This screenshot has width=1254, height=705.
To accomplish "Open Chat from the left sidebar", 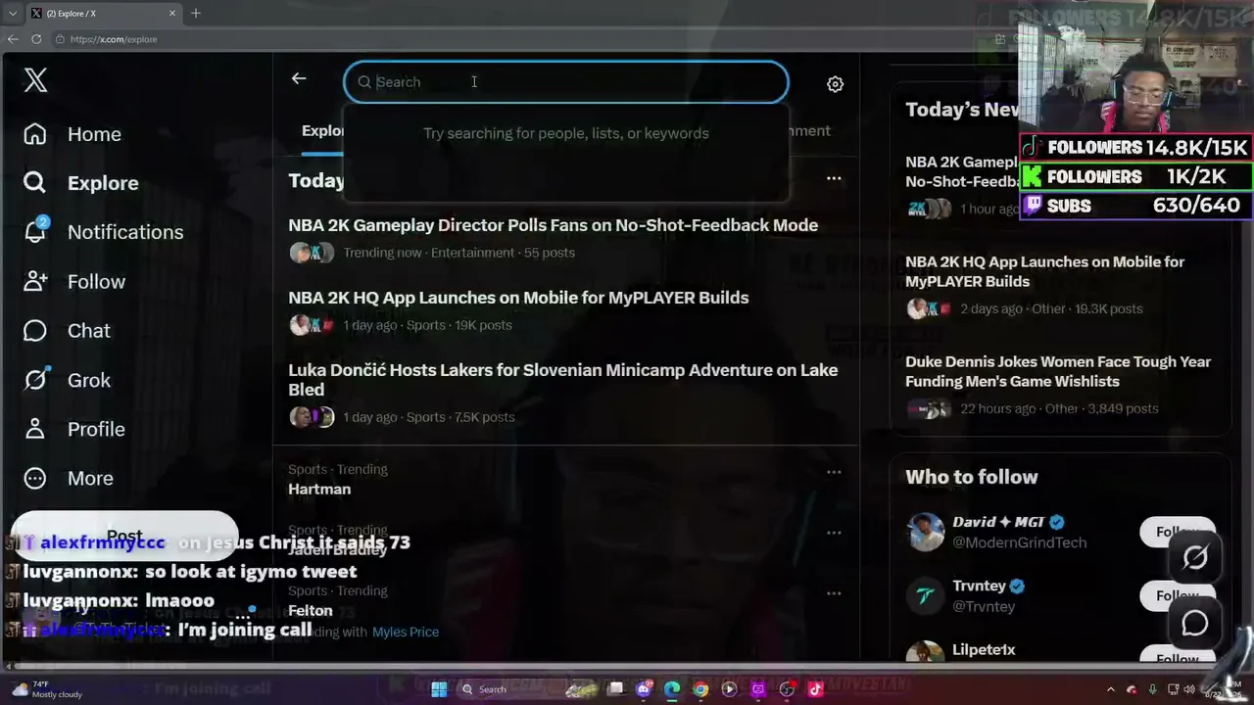I will click(x=67, y=331).
